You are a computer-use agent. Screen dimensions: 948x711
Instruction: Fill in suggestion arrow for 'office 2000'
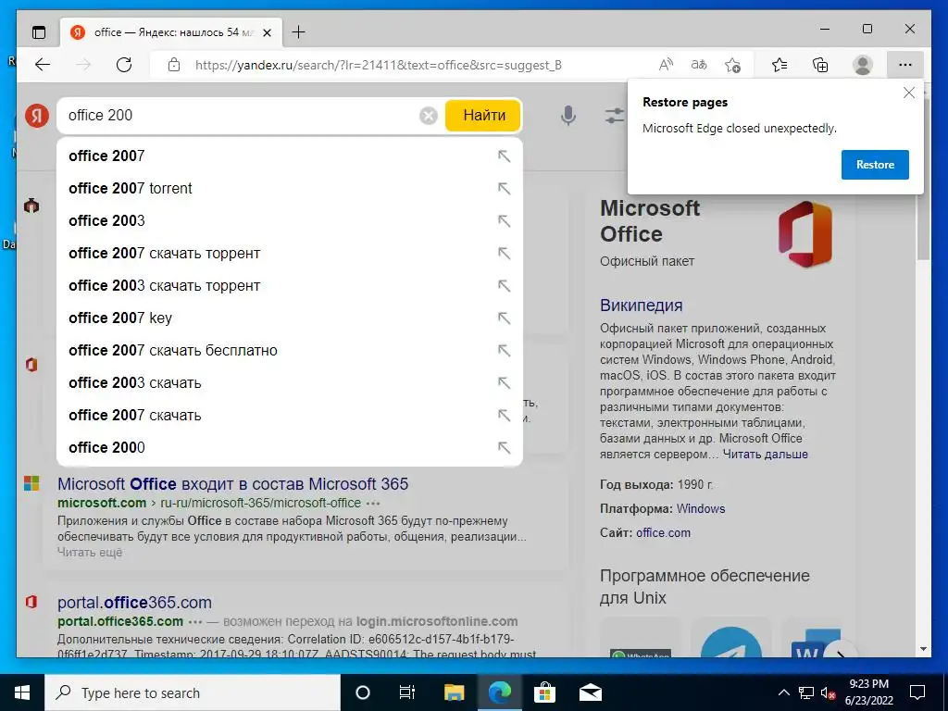504,447
